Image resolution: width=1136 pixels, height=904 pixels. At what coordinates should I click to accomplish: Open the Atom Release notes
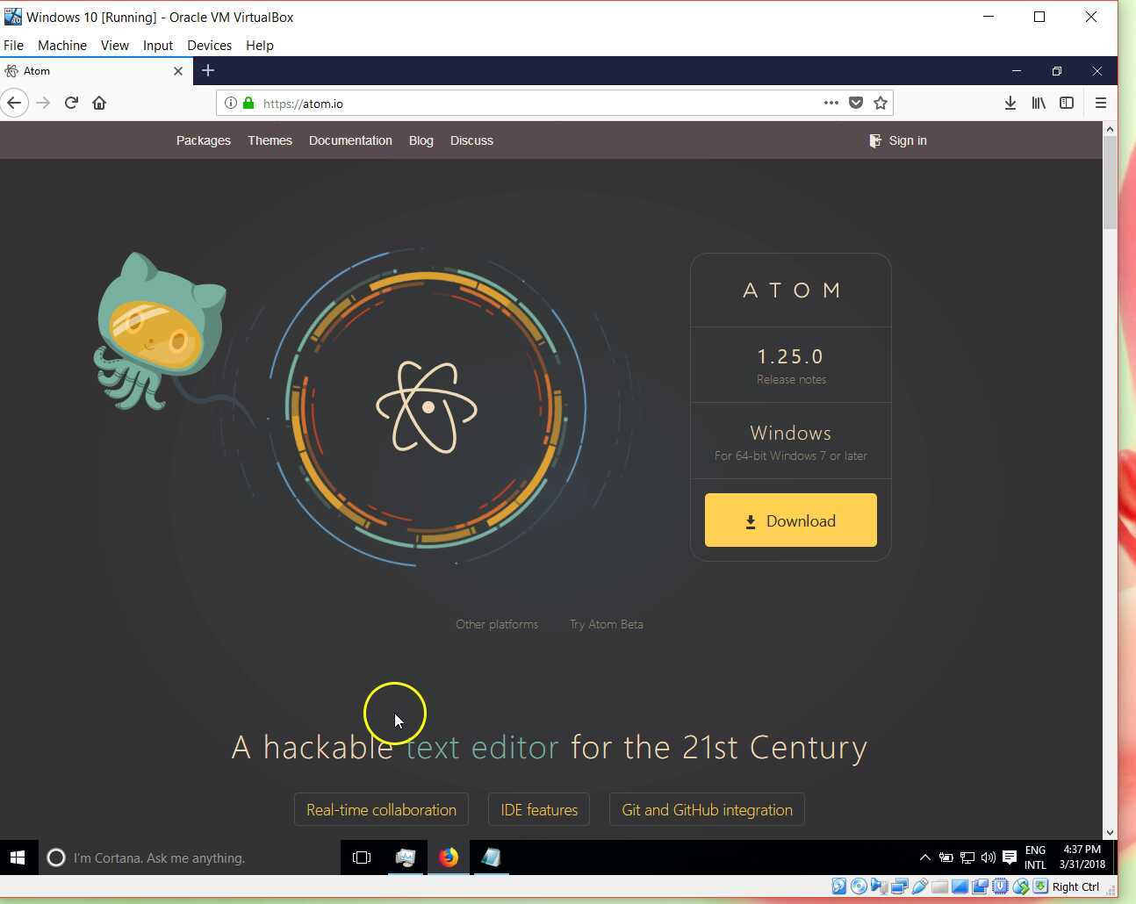790,379
